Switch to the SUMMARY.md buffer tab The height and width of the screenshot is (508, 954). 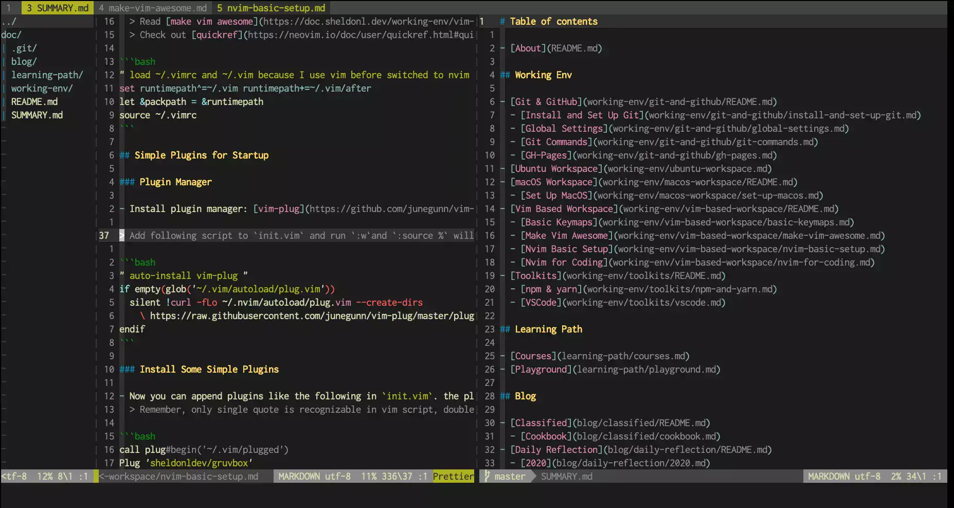coord(57,8)
